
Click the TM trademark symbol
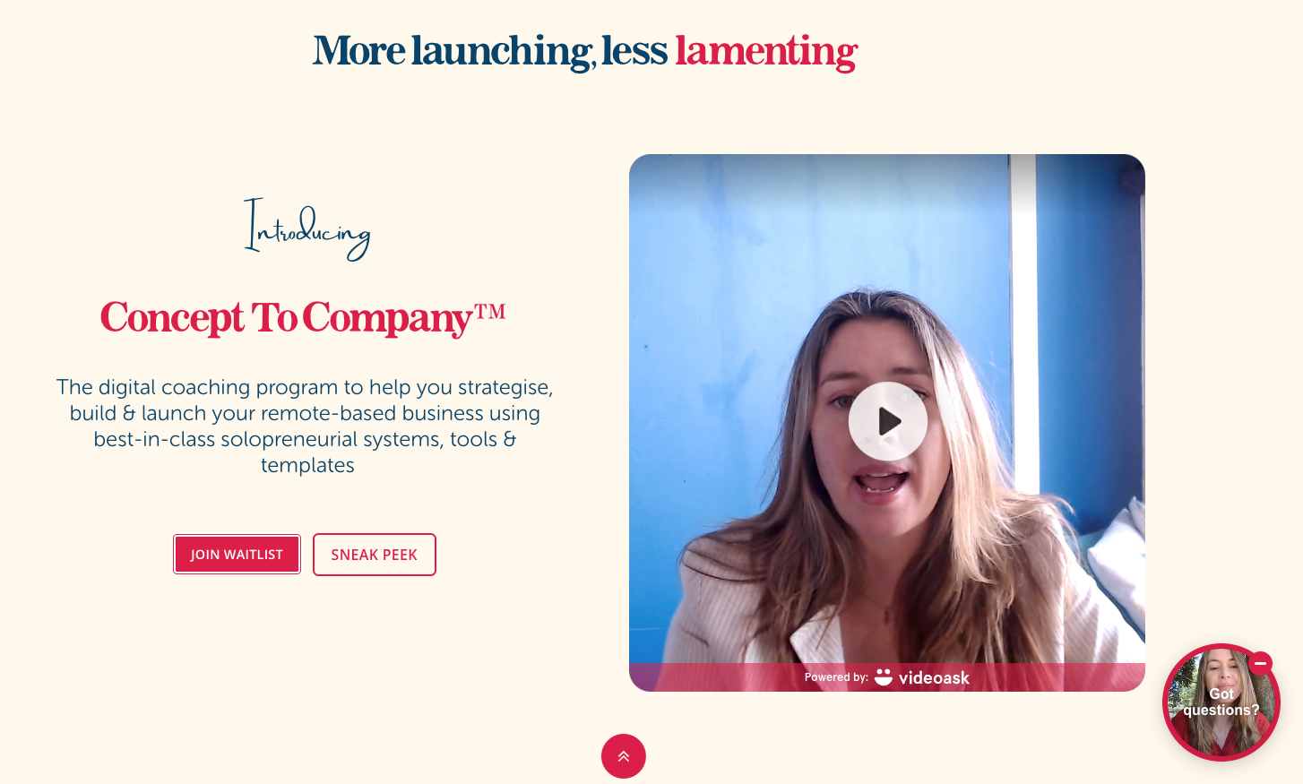click(x=490, y=311)
